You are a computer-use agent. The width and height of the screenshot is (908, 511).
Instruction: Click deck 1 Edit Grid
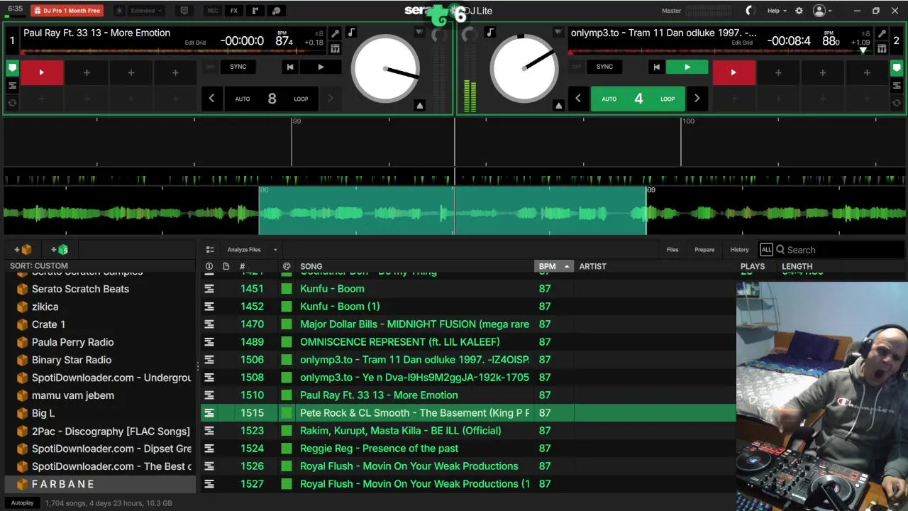[195, 43]
